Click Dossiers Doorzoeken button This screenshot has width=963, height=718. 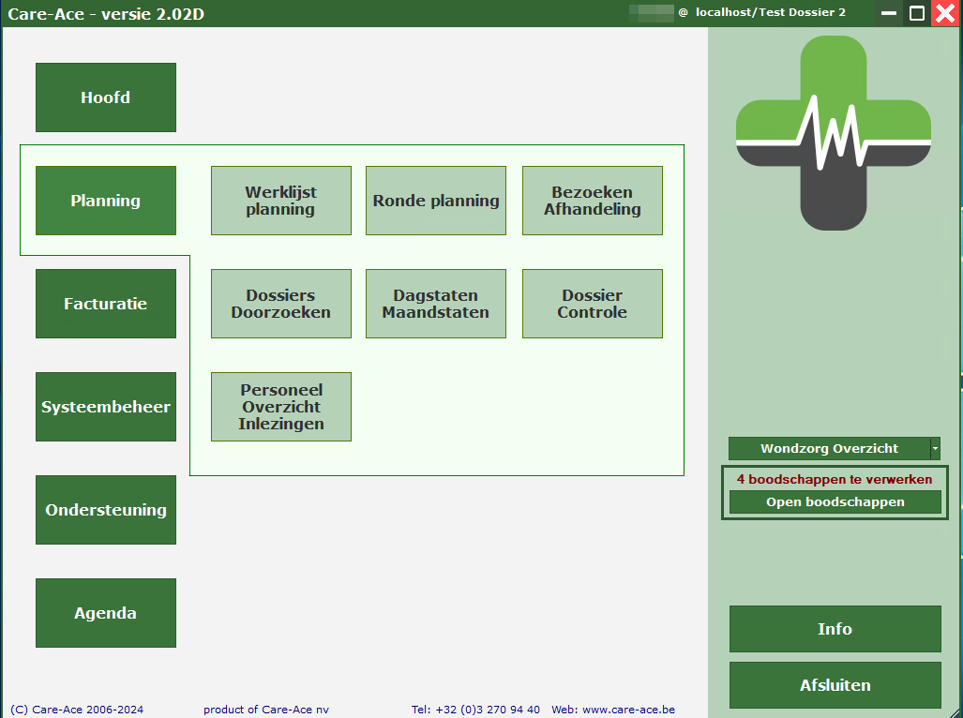pos(281,304)
